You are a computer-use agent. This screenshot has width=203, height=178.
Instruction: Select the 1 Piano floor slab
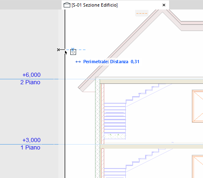pos(151,146)
